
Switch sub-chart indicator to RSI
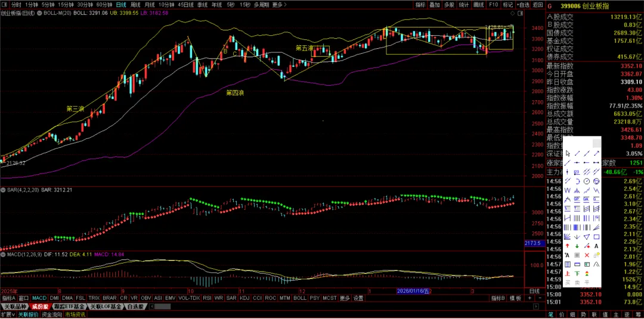pyautogui.click(x=208, y=298)
